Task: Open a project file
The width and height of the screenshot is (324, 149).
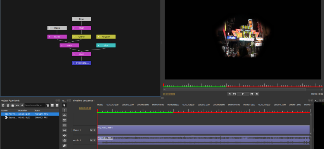Action: [x=8, y=105]
